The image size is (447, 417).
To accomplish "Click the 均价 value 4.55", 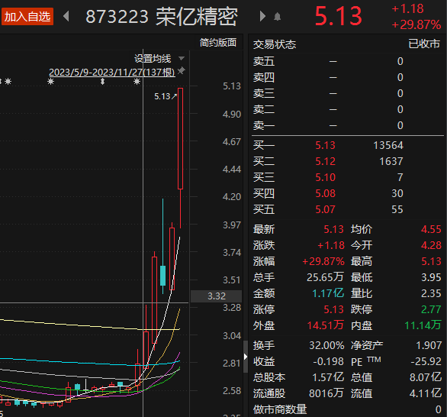I will click(431, 229).
